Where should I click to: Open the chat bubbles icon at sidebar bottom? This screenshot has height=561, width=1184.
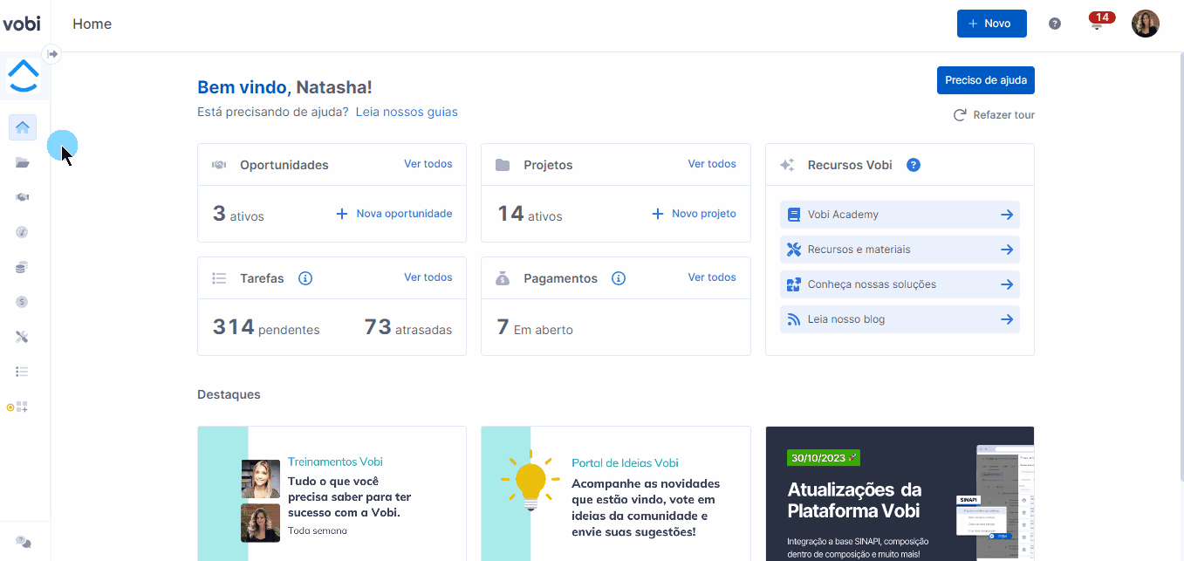pyautogui.click(x=24, y=542)
